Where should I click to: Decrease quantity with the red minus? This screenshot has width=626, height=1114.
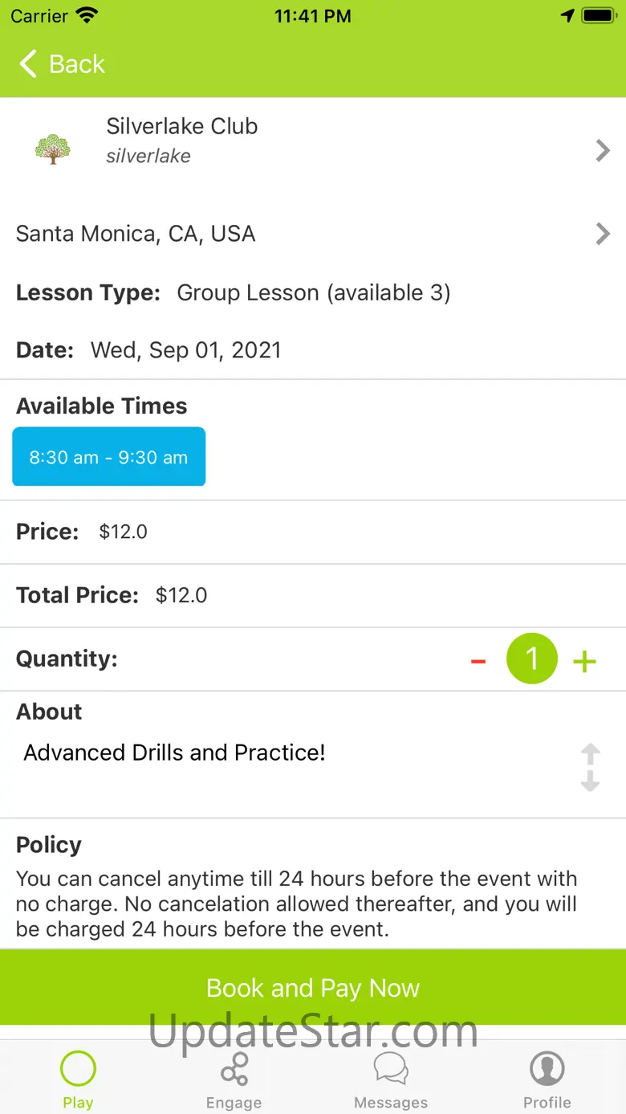click(478, 661)
